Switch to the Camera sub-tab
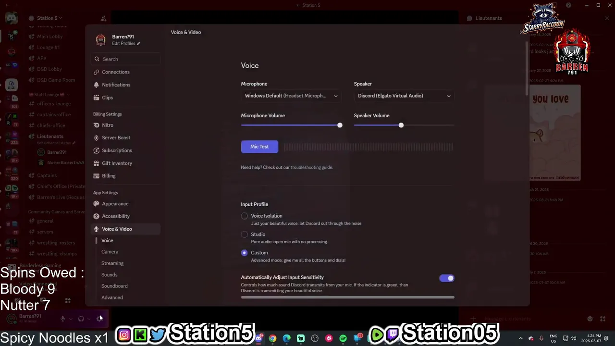This screenshot has width=615, height=346. coord(110,252)
